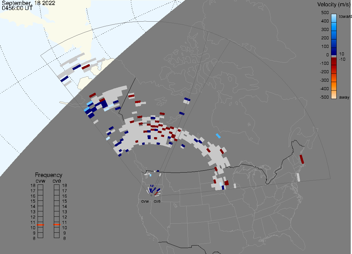Click the -100 label on velocity scale
The image size is (352, 254).
tap(324, 63)
